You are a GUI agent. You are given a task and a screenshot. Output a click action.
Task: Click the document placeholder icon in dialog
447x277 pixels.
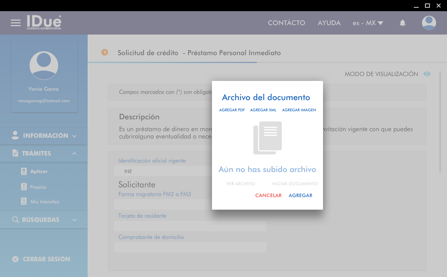[268, 138]
